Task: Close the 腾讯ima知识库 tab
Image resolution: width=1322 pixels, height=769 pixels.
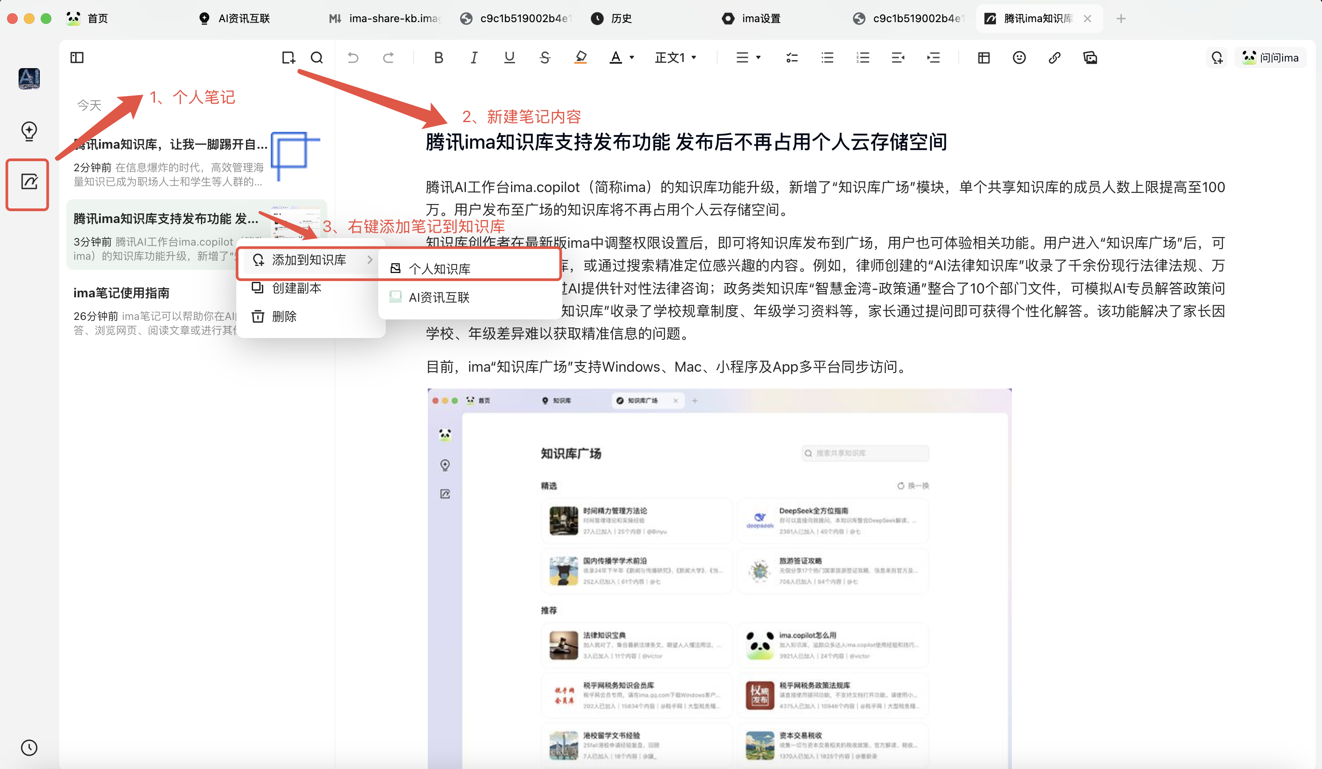Action: tap(1087, 18)
